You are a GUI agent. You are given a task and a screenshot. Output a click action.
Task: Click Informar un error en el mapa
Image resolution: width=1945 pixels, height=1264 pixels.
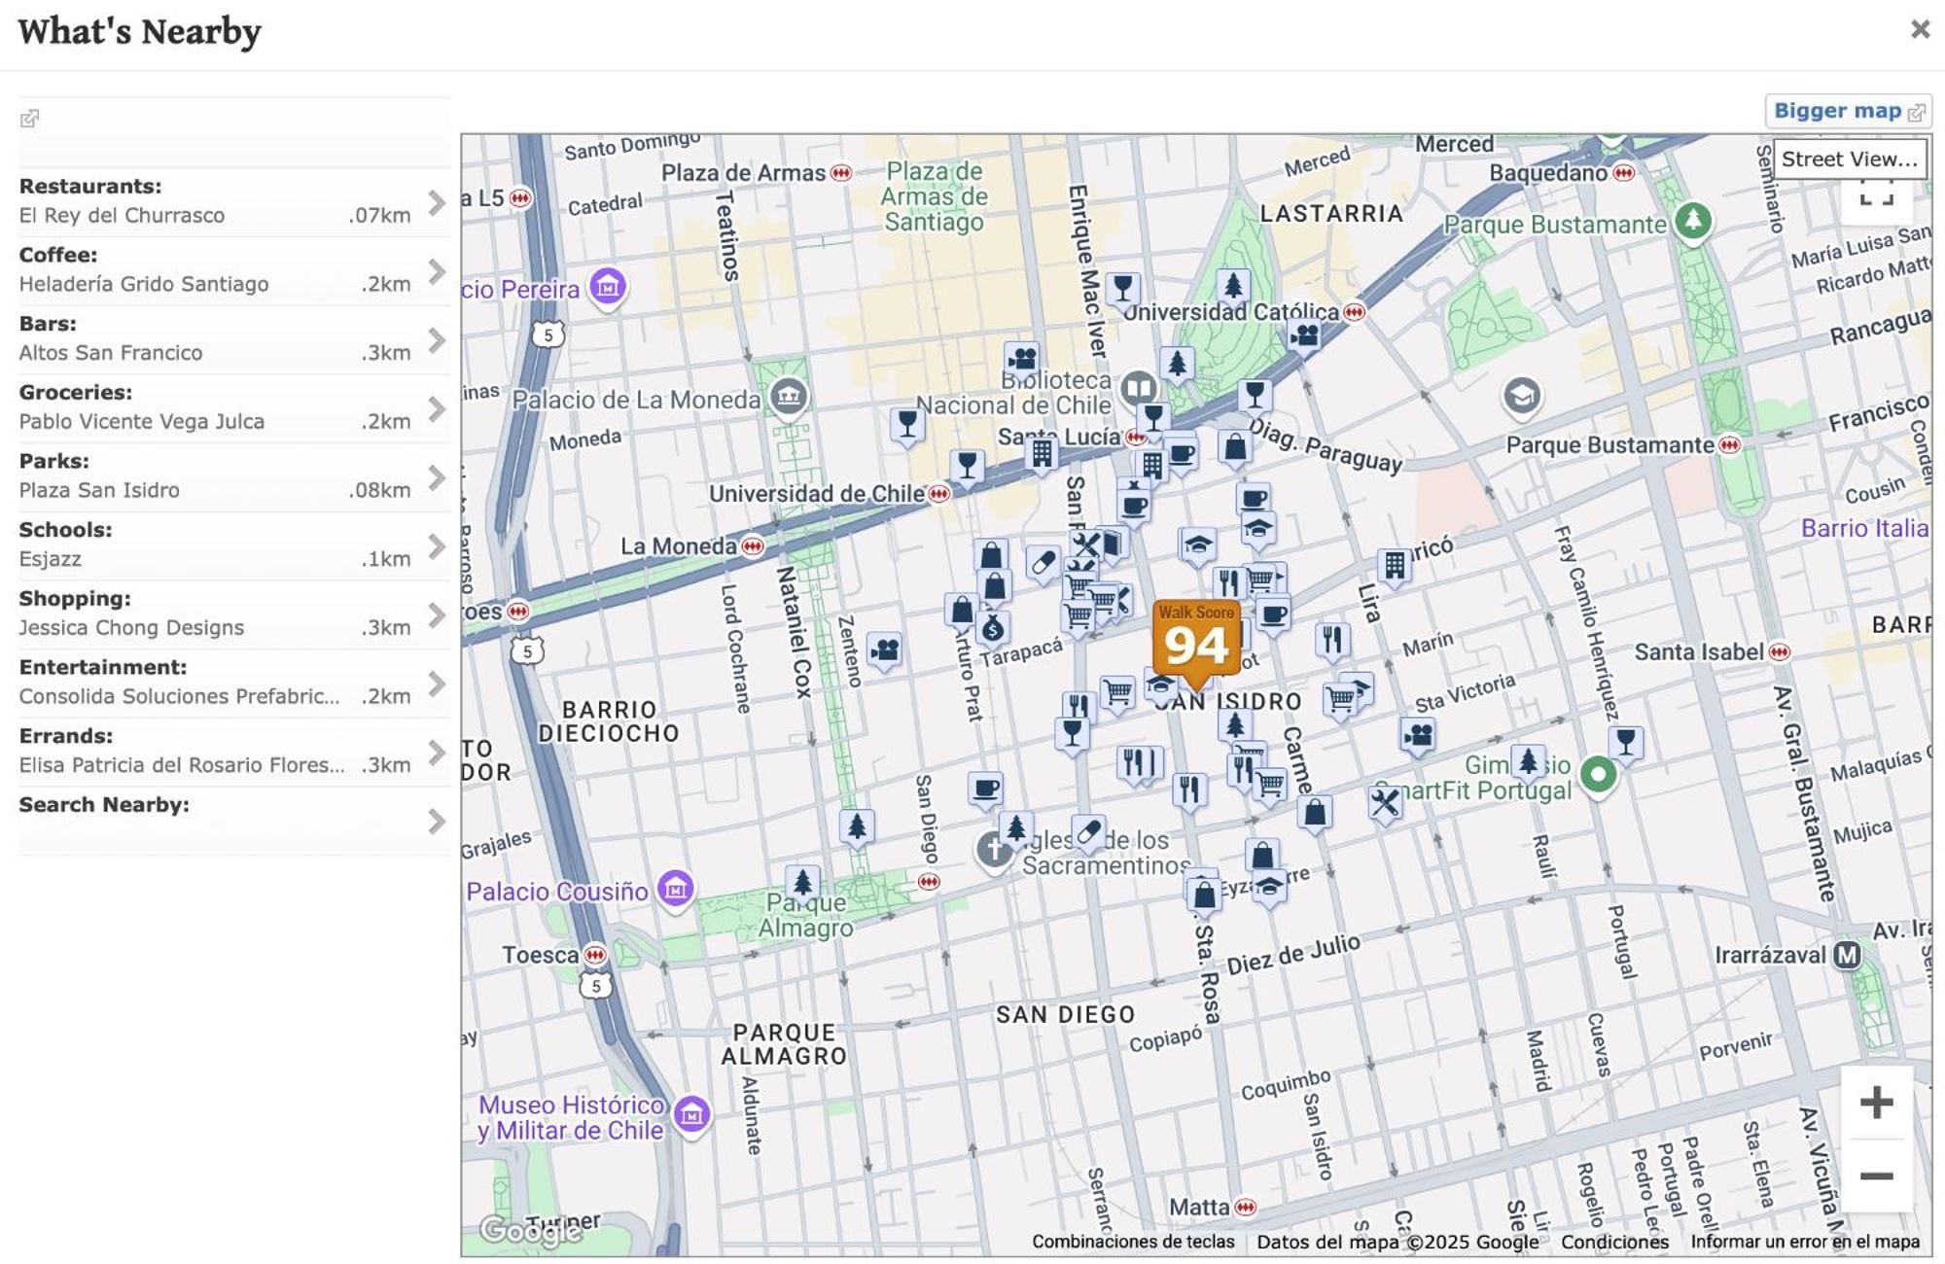pos(1805,1242)
